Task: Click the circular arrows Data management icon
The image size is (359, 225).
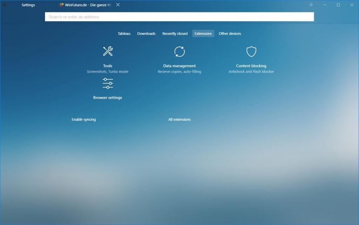Action: pos(179,51)
